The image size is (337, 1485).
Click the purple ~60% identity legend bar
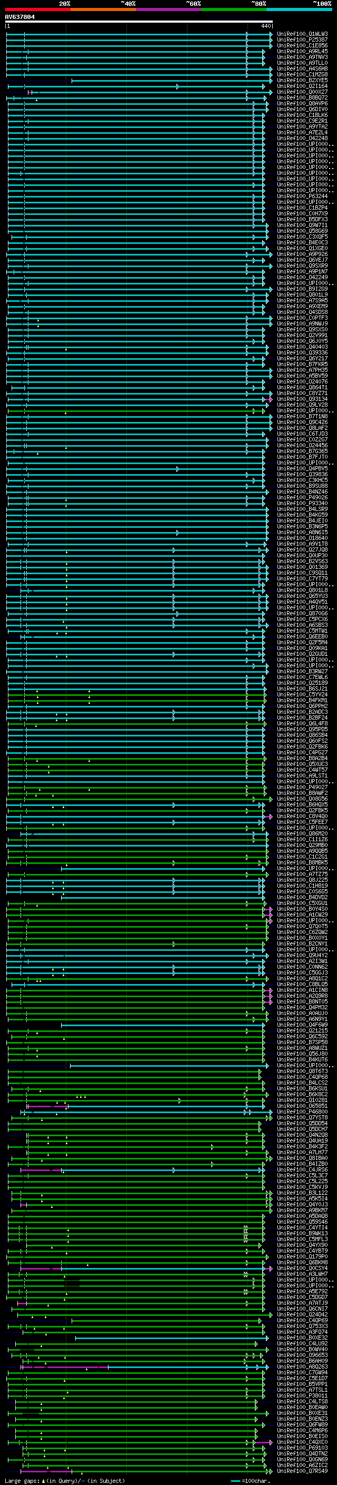169,9
